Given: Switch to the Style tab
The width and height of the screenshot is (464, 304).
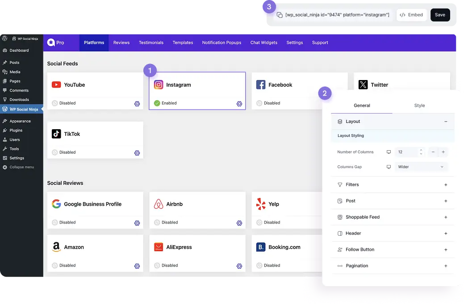Looking at the screenshot, I should click(x=419, y=106).
